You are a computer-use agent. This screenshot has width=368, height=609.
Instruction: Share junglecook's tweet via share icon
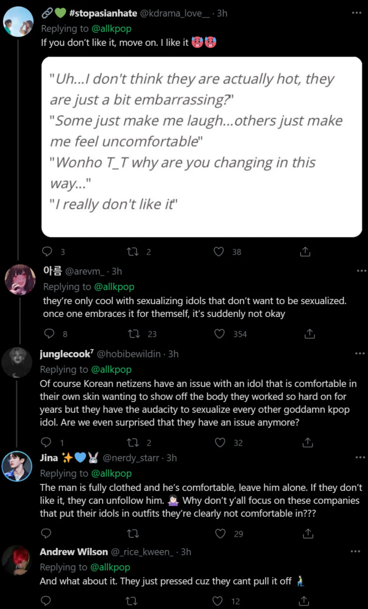click(307, 442)
